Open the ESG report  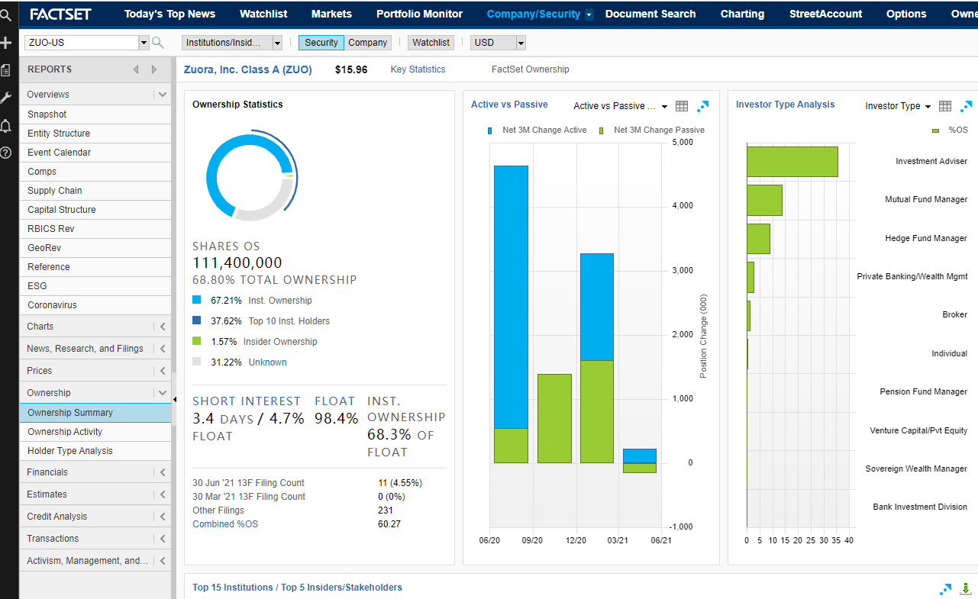tap(95, 286)
